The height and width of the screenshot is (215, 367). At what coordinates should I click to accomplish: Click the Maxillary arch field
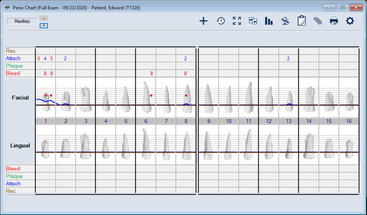pyautogui.click(x=22, y=21)
